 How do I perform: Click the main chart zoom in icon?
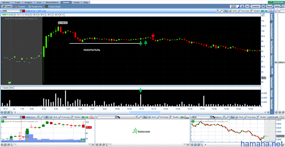point(5,113)
